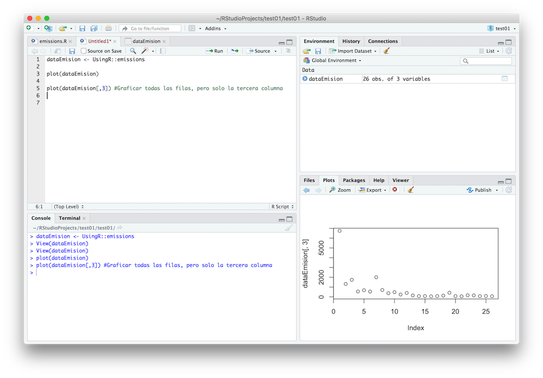Viewport: 543px width, 378px height.
Task: Click the Zoom button in Plots pane
Action: (x=340, y=190)
